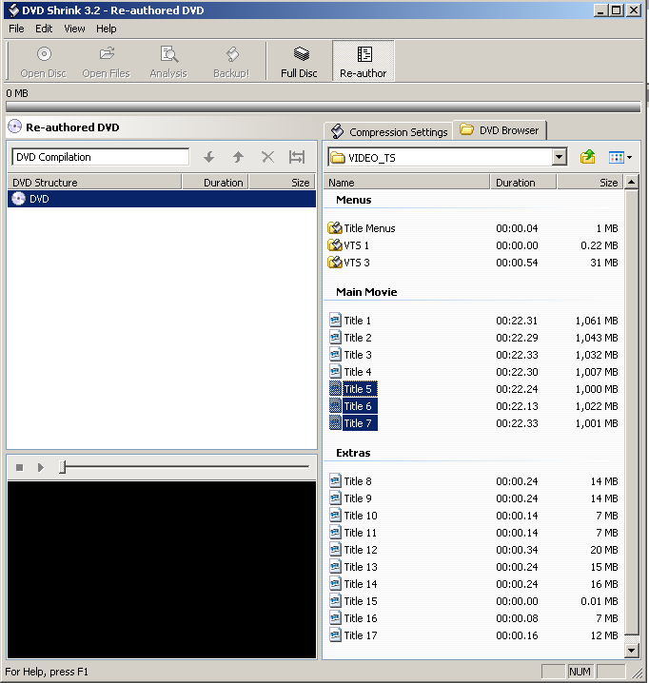Click the highlighted Title 7 file icon
This screenshot has height=683, width=649.
(x=335, y=423)
